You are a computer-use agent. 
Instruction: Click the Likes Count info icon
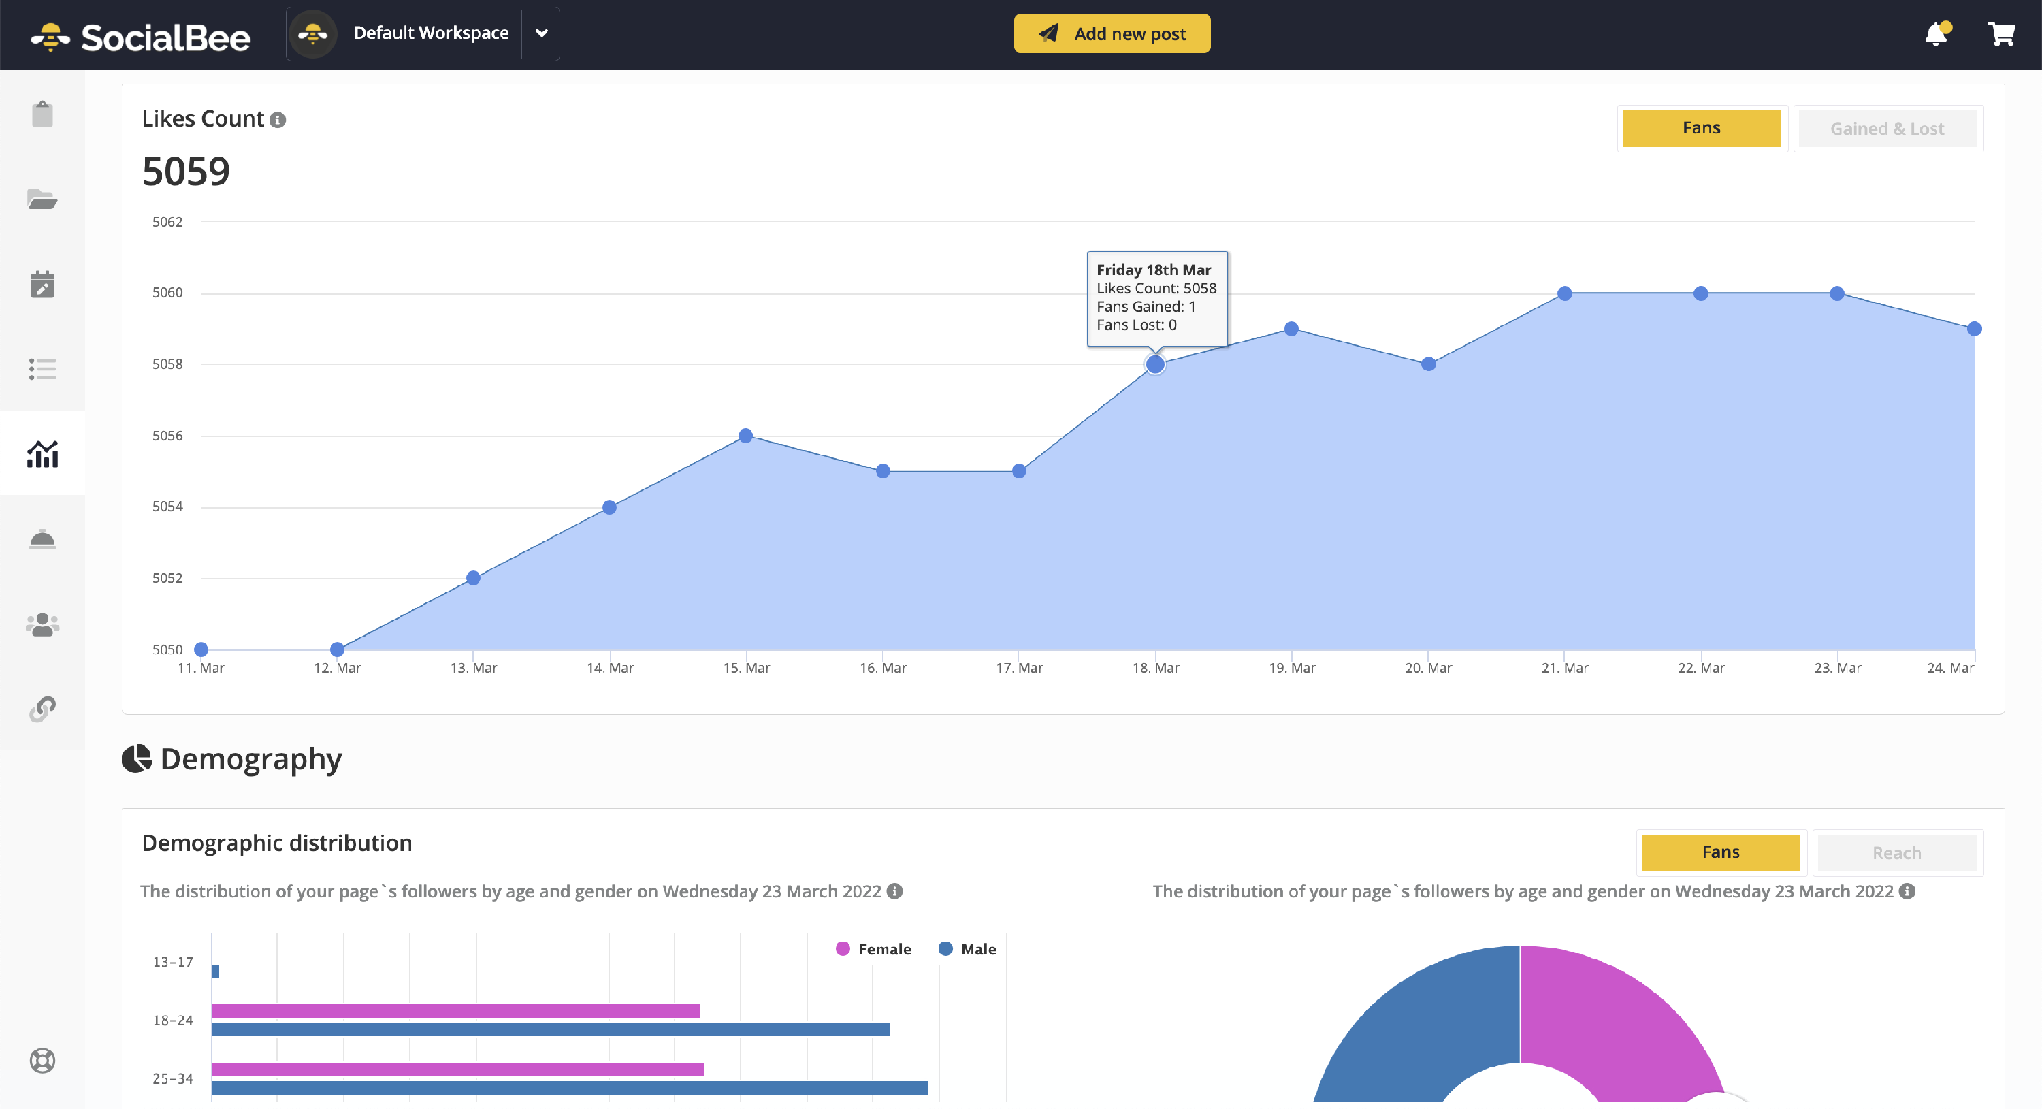pyautogui.click(x=278, y=120)
